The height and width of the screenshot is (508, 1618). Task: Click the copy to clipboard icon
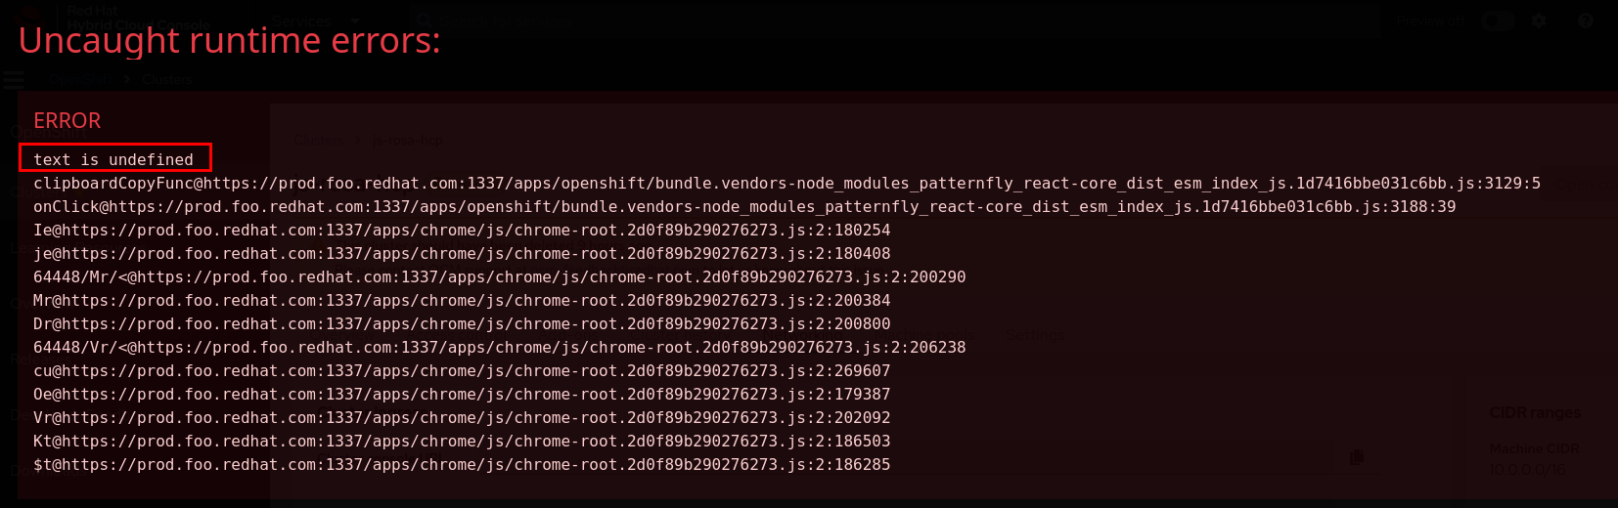pyautogui.click(x=1357, y=456)
